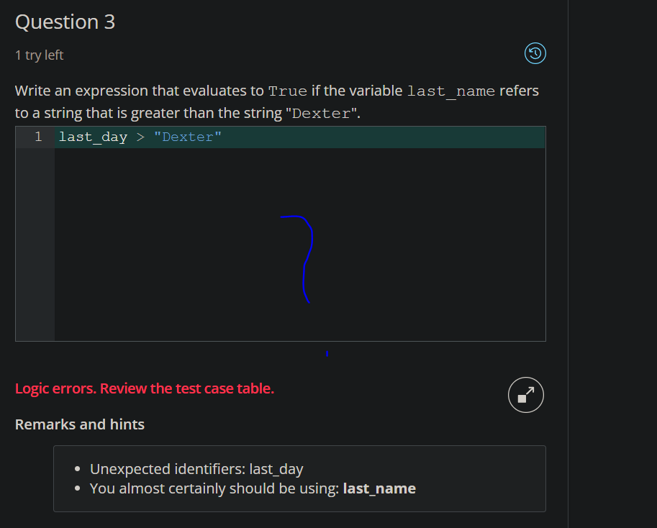The width and height of the screenshot is (657, 528).
Task: Click the 'Question 3' heading
Action: tap(65, 22)
